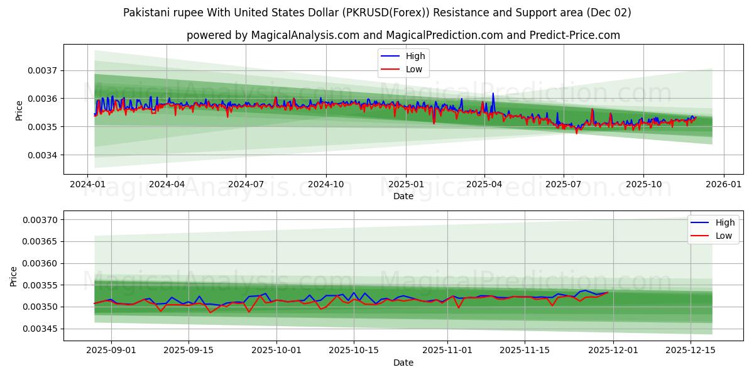Click the Date axis label on the top chart
The width and height of the screenshot is (754, 377).
click(x=404, y=196)
